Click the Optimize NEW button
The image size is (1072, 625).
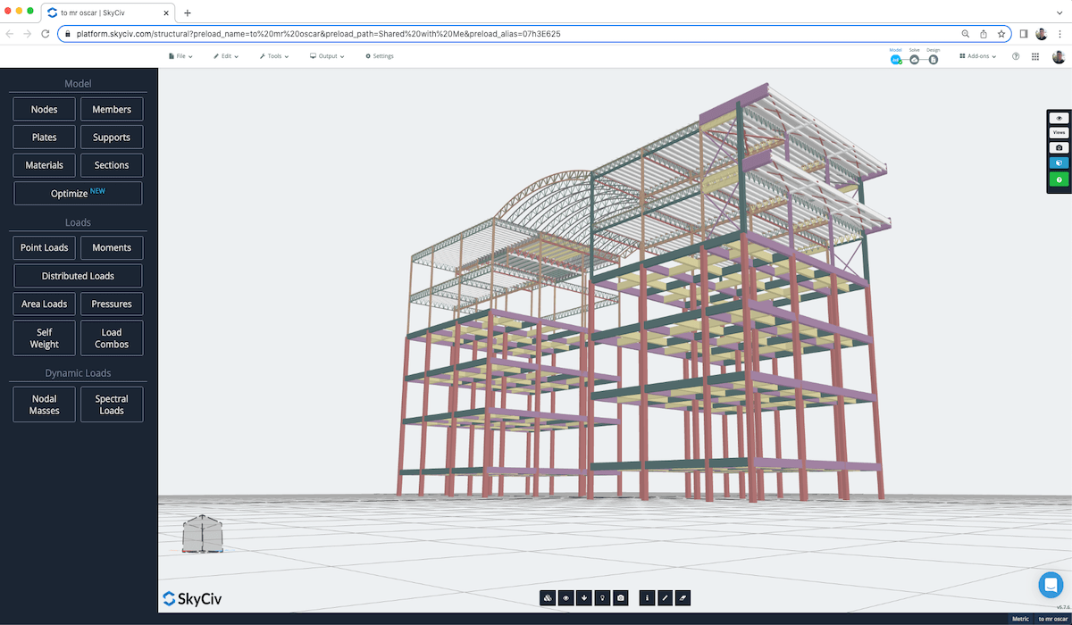pyautogui.click(x=78, y=193)
